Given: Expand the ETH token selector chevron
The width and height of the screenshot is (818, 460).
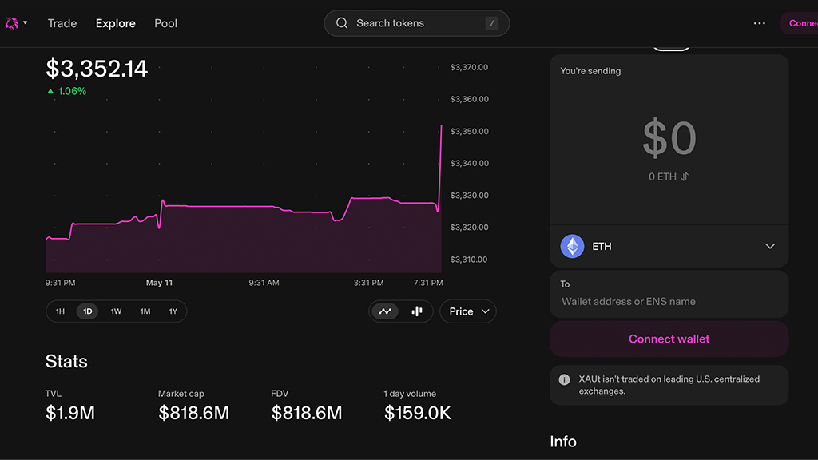Looking at the screenshot, I should pyautogui.click(x=770, y=246).
